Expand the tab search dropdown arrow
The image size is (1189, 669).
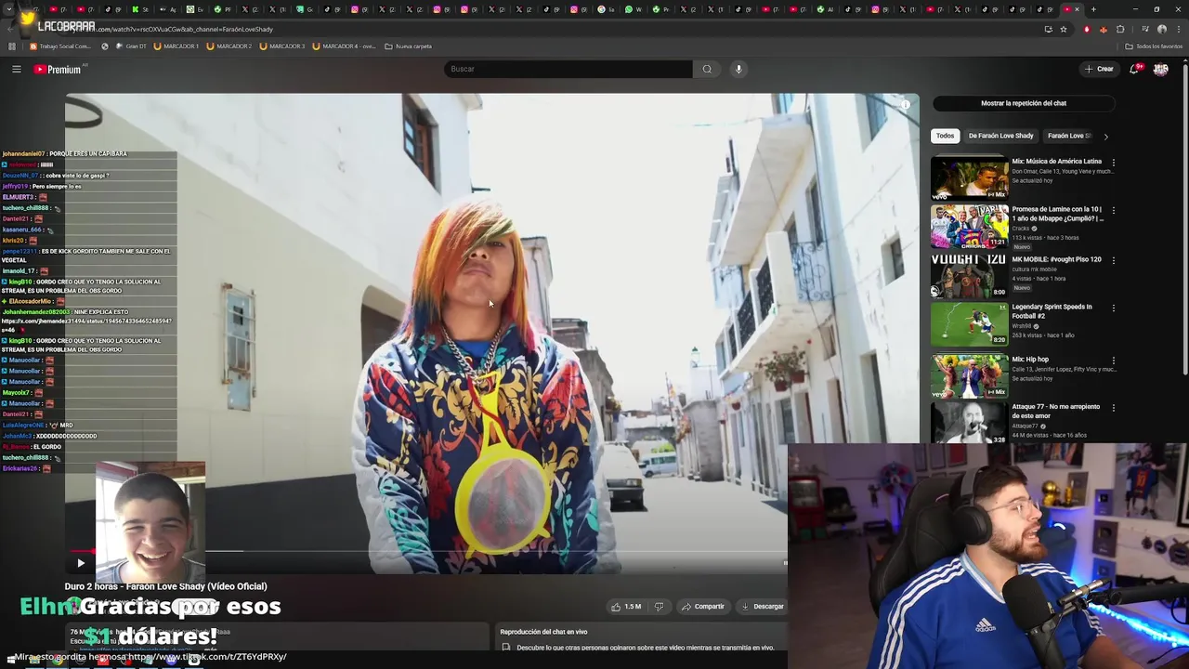[x=9, y=9]
